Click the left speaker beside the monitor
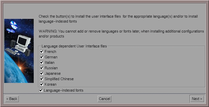Screen dimensions: 209x107 click(13, 43)
